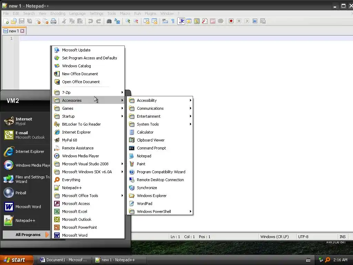Viewport: 353px width, 265px height.
Task: Click the New file icon in Notepad++ toolbar
Action: [x=6, y=21]
